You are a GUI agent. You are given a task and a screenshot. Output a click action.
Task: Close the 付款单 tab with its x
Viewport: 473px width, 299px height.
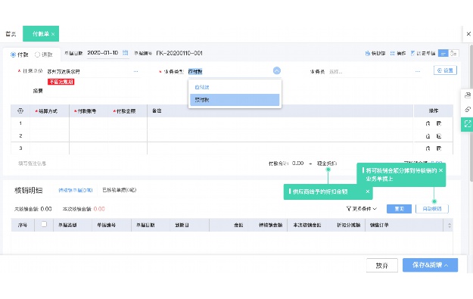tap(53, 34)
